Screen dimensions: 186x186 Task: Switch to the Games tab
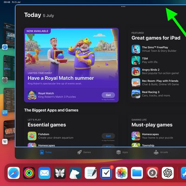(x=84, y=152)
